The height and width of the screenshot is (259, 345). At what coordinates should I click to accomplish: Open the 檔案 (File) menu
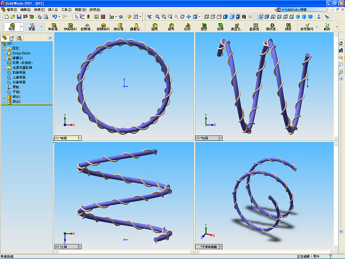(x=12, y=10)
